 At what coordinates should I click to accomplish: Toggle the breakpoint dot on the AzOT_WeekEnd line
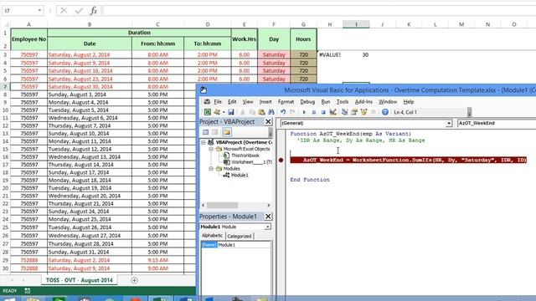coord(281,160)
